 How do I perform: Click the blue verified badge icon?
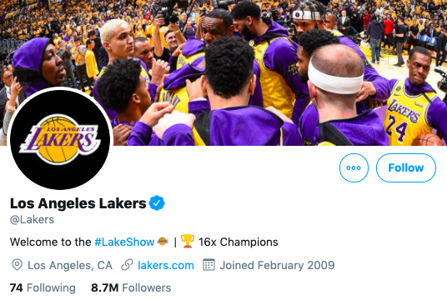tap(157, 203)
